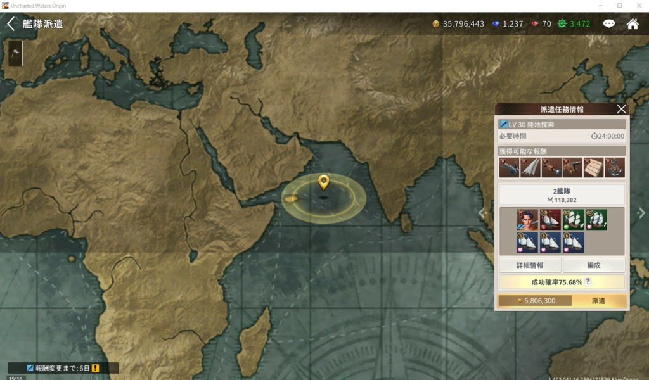The height and width of the screenshot is (380, 649).
Task: Tap the 2艦隊 fleet label
Action: [562, 191]
